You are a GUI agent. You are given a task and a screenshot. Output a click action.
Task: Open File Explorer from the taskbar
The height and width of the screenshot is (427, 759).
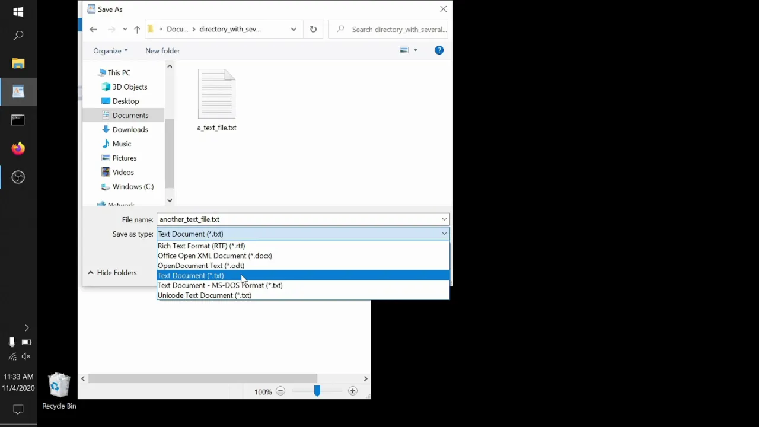tap(18, 63)
